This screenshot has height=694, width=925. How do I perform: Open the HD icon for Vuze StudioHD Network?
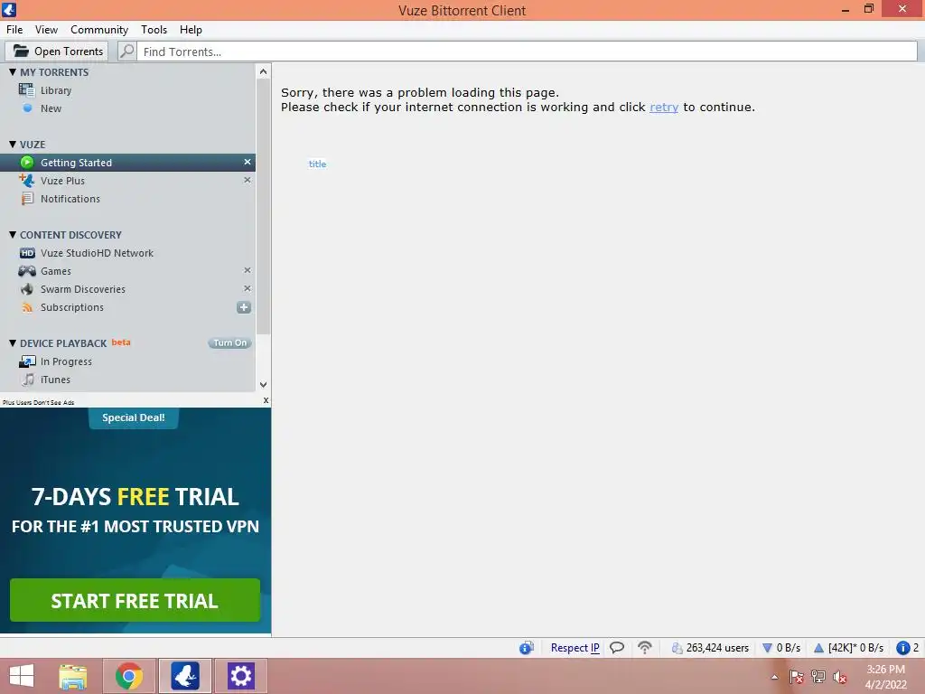click(27, 253)
